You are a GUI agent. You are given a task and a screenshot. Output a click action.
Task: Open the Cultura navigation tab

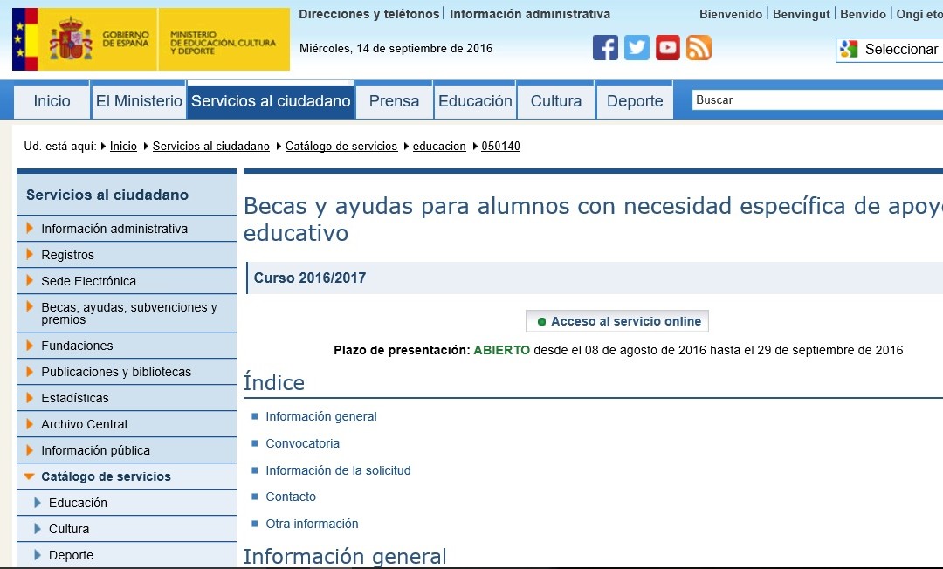coord(555,100)
